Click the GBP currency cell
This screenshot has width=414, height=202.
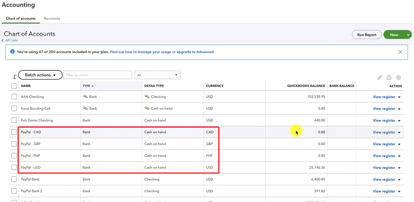(x=210, y=144)
